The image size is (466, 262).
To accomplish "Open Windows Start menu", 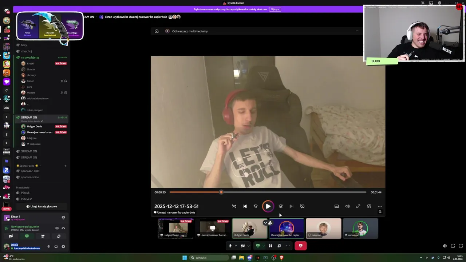I will point(185,258).
